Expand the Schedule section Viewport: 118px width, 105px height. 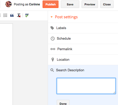click(83, 39)
